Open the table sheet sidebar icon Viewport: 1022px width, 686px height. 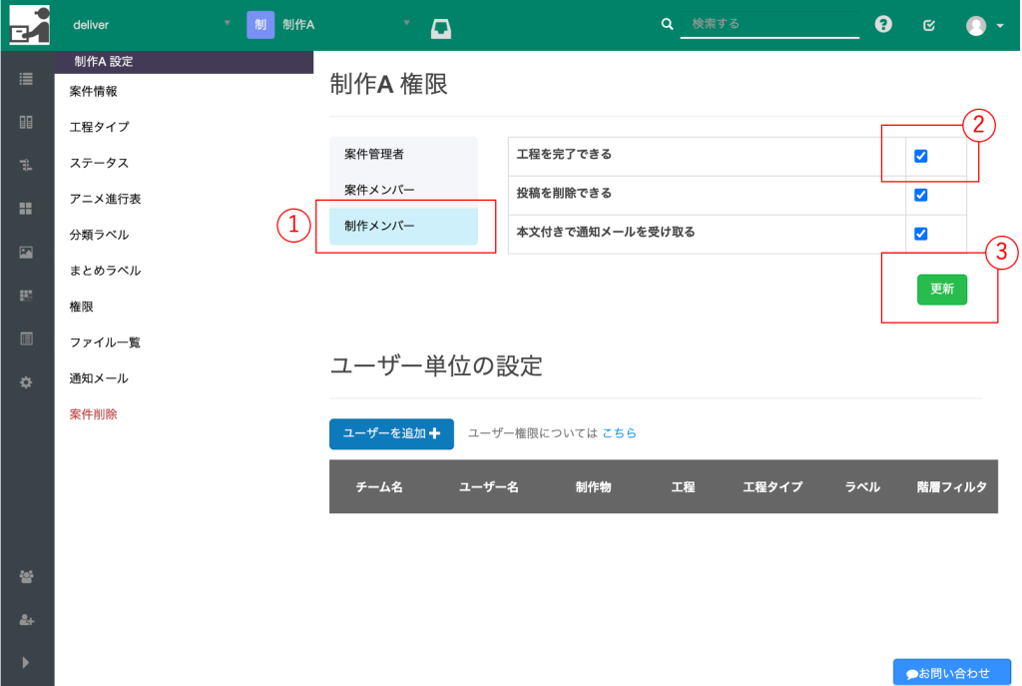[x=26, y=339]
